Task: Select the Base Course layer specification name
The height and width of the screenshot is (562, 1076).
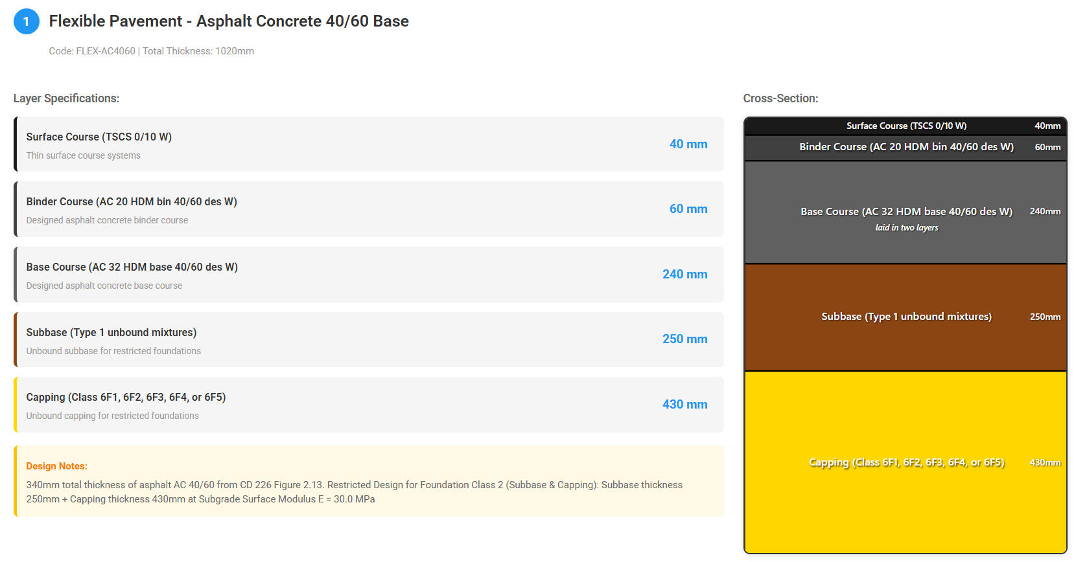Action: click(x=132, y=267)
